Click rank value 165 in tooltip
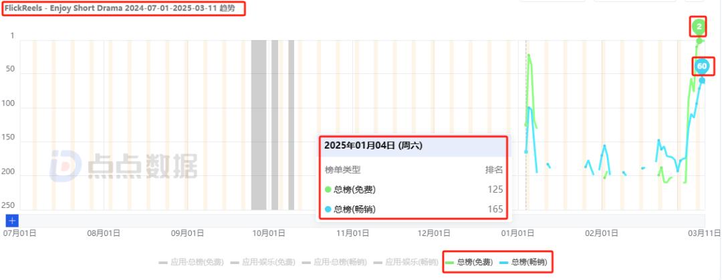 point(495,209)
